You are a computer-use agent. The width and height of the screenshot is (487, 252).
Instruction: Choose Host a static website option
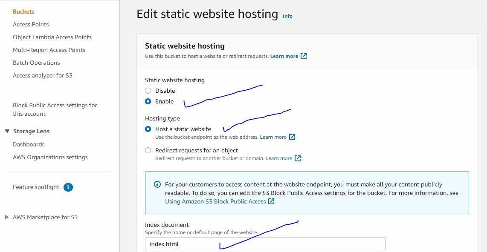click(x=148, y=129)
